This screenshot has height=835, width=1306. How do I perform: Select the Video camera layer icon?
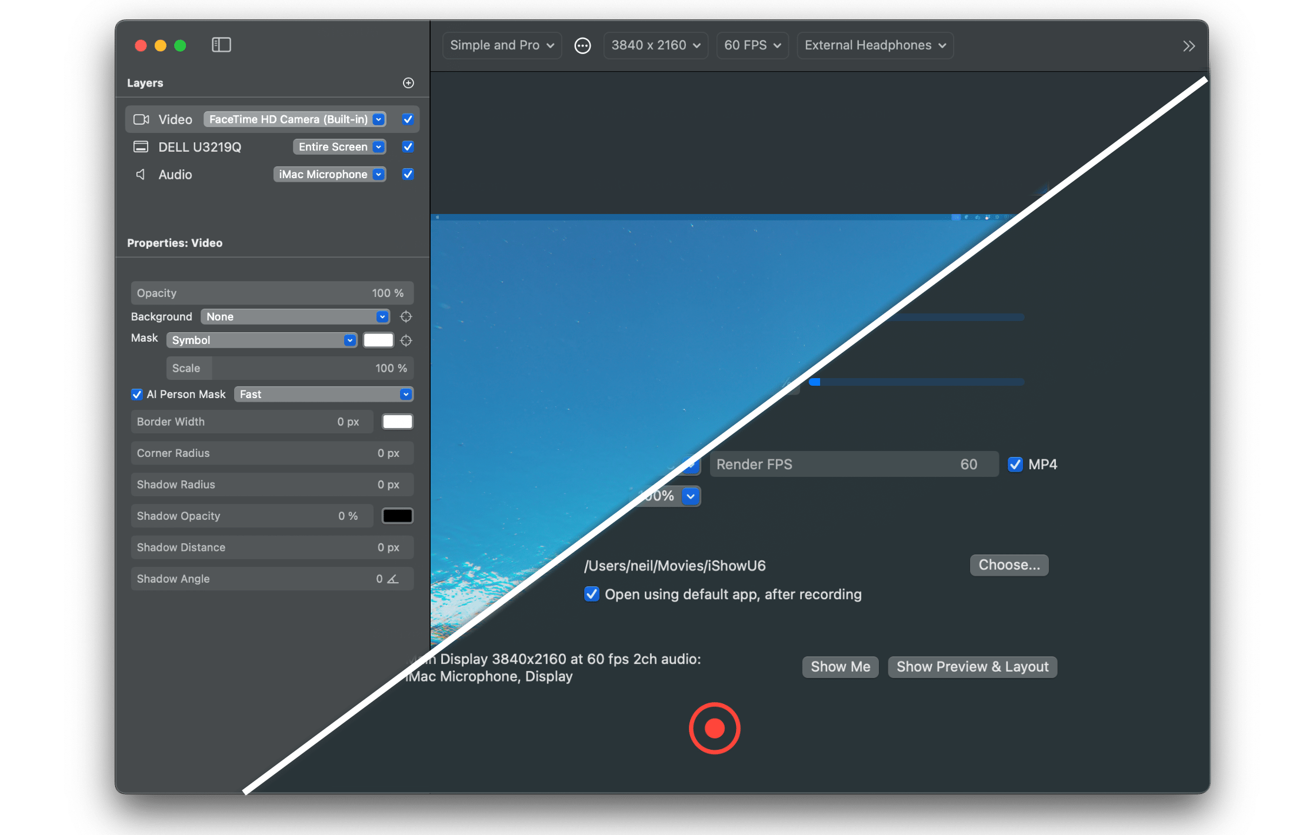[141, 119]
